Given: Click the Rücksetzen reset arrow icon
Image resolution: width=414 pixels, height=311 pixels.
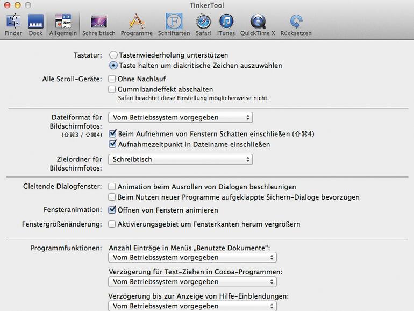Looking at the screenshot, I should [296, 22].
